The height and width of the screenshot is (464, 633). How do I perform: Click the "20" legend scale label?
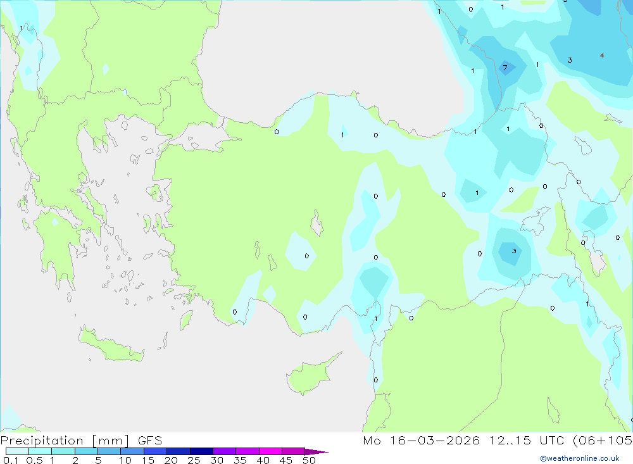171,460
